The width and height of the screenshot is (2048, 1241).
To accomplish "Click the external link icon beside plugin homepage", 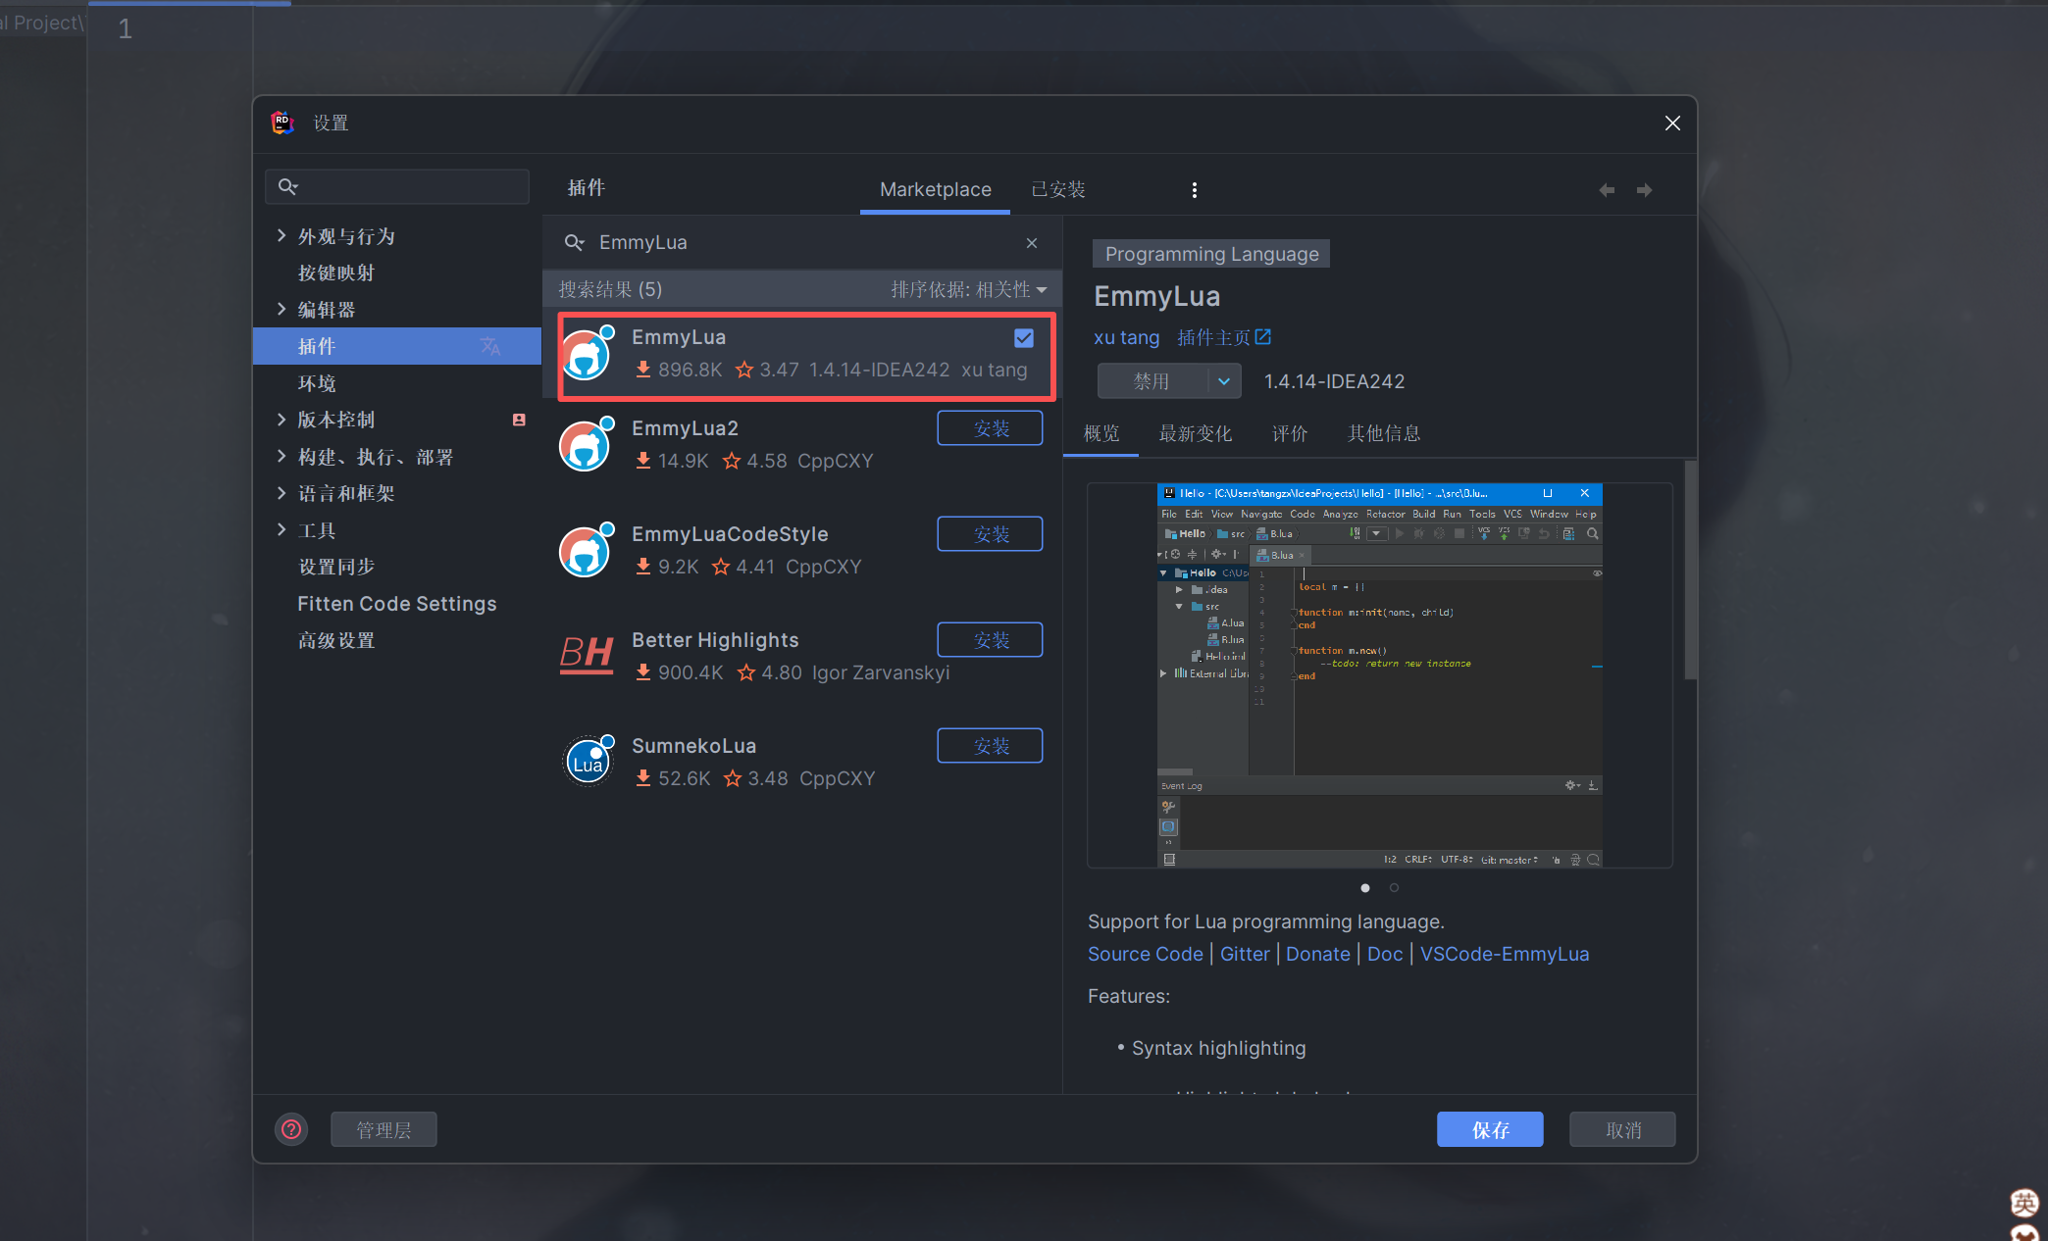I will click(1263, 337).
